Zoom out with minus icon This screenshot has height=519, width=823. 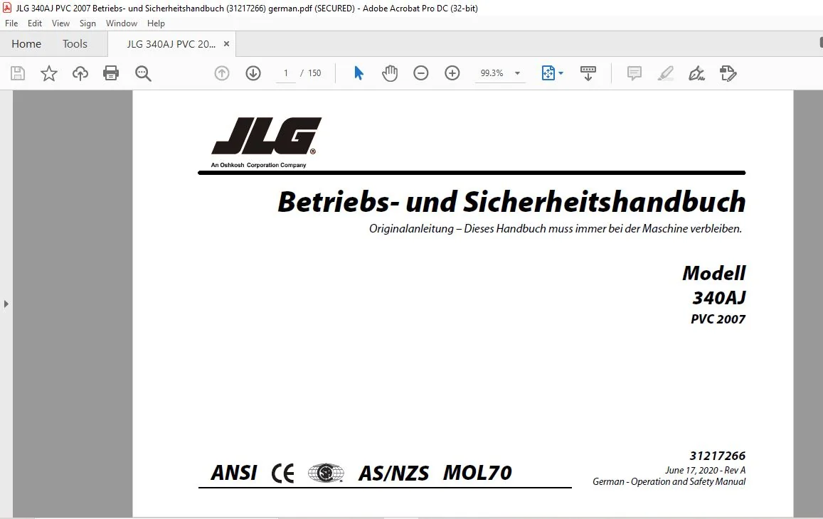click(x=421, y=73)
